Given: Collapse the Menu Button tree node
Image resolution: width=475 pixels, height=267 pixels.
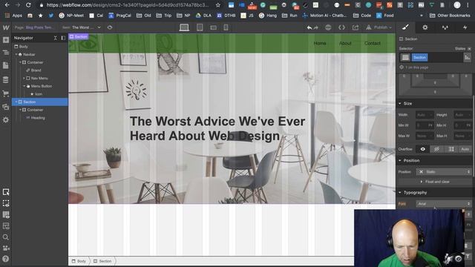Looking at the screenshot, I should point(24,86).
